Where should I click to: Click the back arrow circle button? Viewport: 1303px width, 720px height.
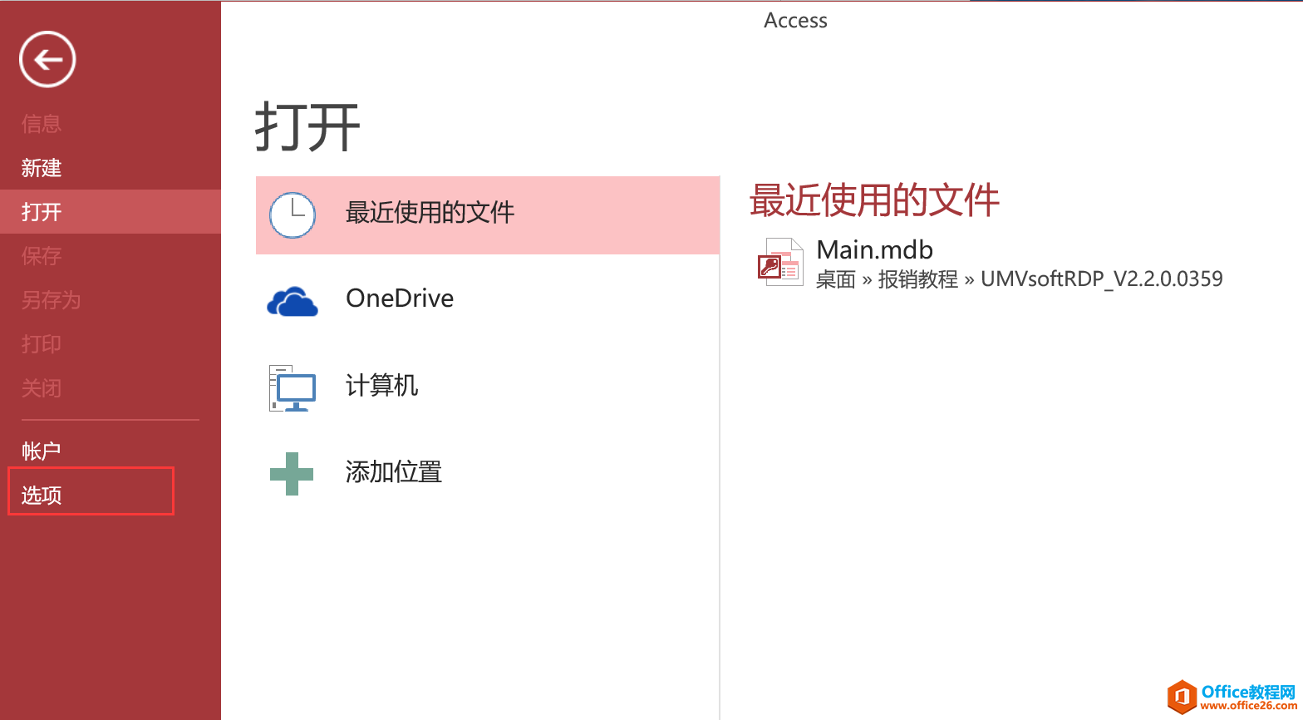[x=47, y=59]
